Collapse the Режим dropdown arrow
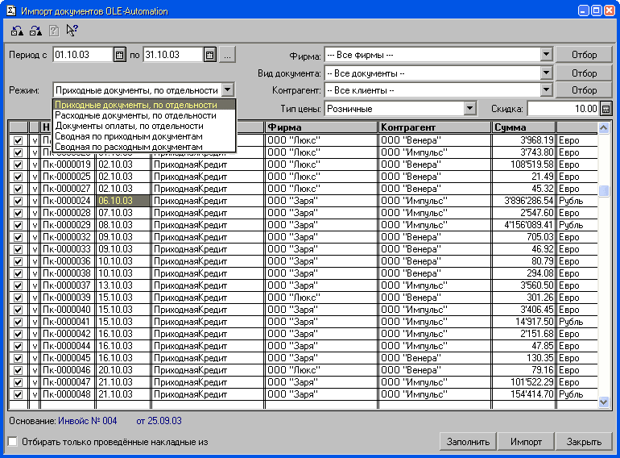The height and width of the screenshot is (458, 620). tap(228, 90)
